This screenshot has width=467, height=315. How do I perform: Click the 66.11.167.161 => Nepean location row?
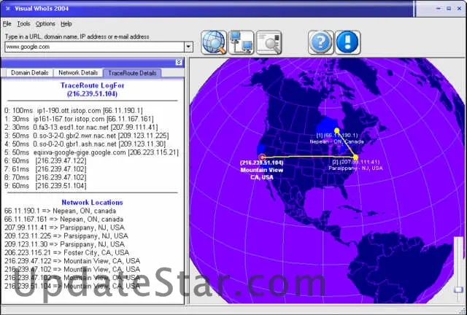point(63,219)
